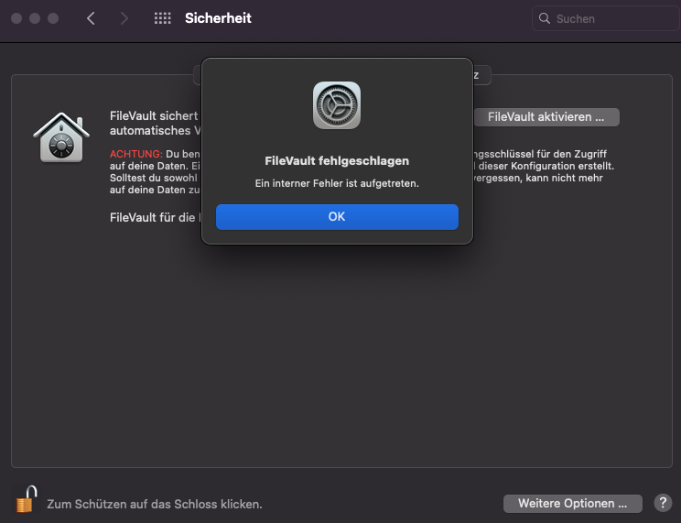This screenshot has height=523, width=681.
Task: Open help with the question mark button
Action: tap(663, 503)
